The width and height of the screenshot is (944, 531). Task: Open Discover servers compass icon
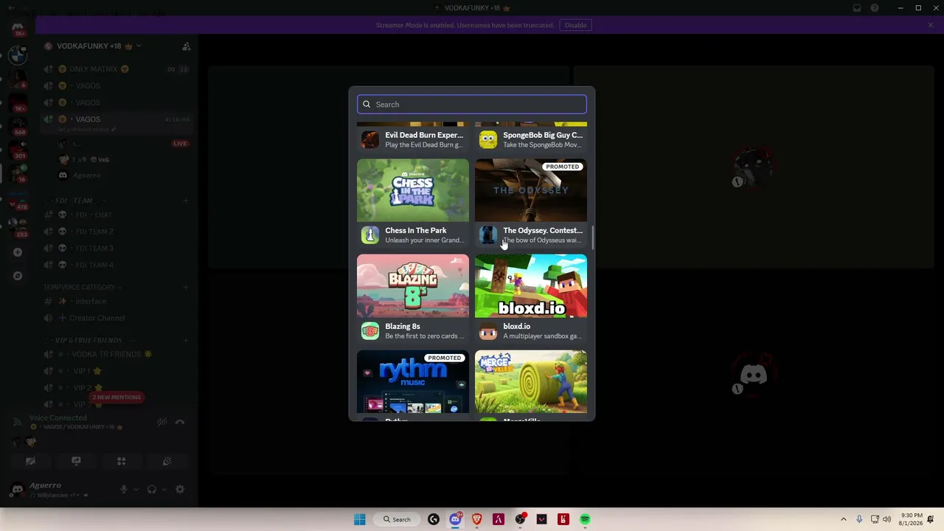coord(18,276)
